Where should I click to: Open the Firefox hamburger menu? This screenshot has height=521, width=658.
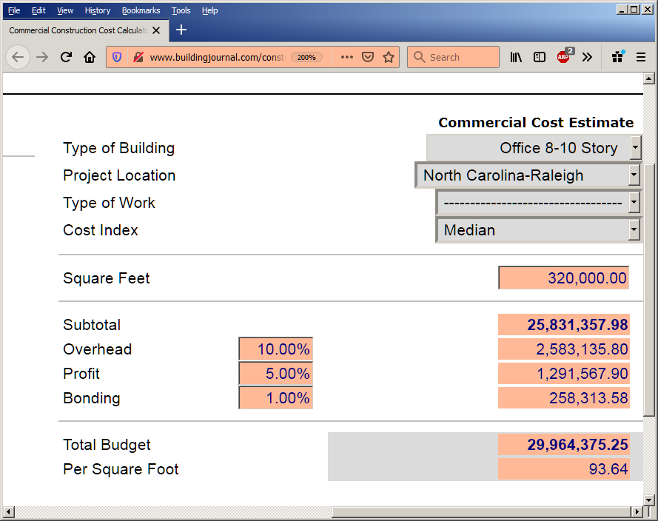pos(641,57)
